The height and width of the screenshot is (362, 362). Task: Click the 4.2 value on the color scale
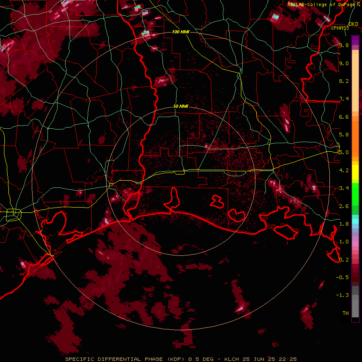(344, 171)
